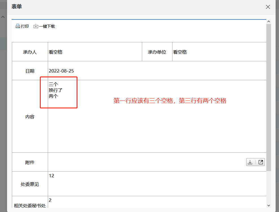
Task: Collapse the panel with the left-edge chevron
Action: point(3,17)
